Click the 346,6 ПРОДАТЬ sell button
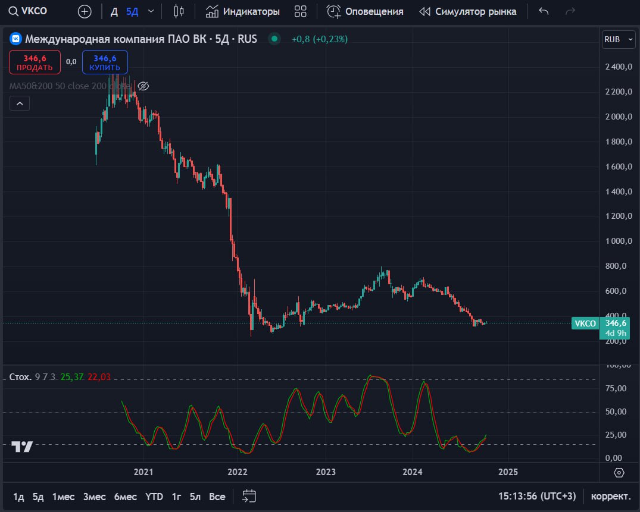This screenshot has height=512, width=640. [35, 62]
